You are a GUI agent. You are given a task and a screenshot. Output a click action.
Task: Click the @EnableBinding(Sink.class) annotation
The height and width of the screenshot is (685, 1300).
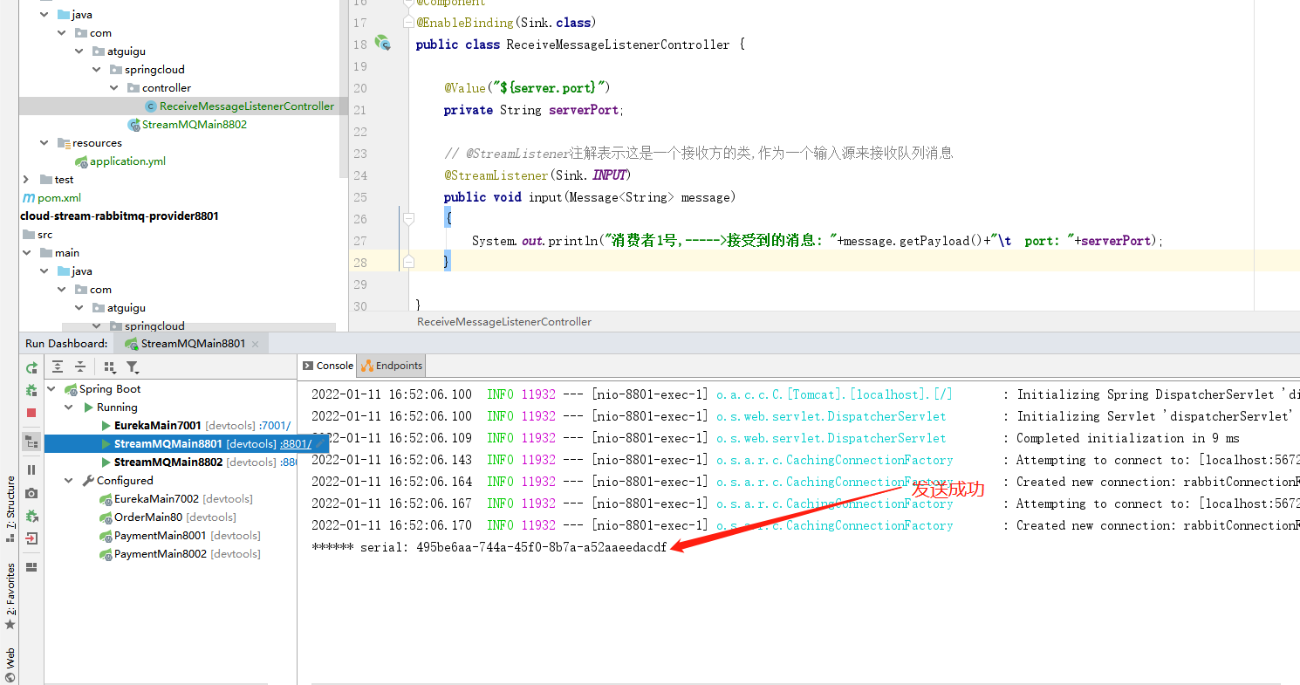pyautogui.click(x=506, y=23)
